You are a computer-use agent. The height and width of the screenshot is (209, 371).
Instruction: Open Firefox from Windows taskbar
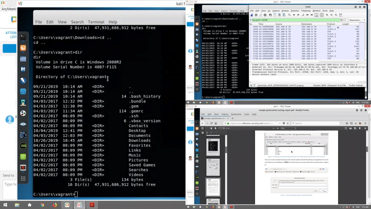click(55, 205)
